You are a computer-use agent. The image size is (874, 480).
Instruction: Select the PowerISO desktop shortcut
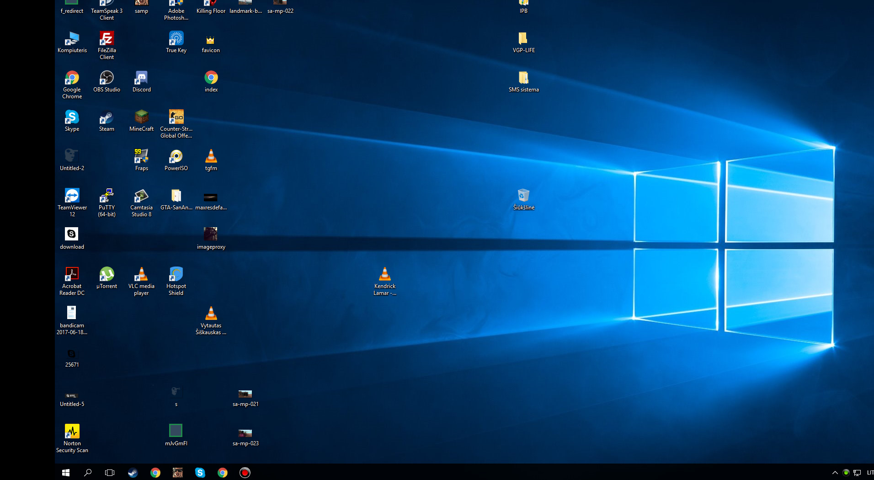click(x=176, y=160)
